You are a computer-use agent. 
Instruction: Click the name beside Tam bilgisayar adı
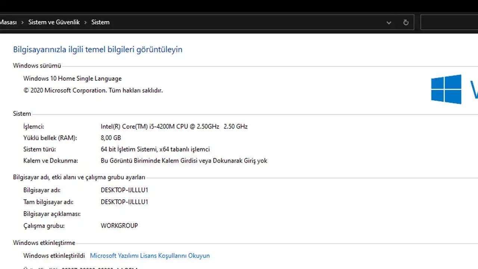tap(124, 202)
